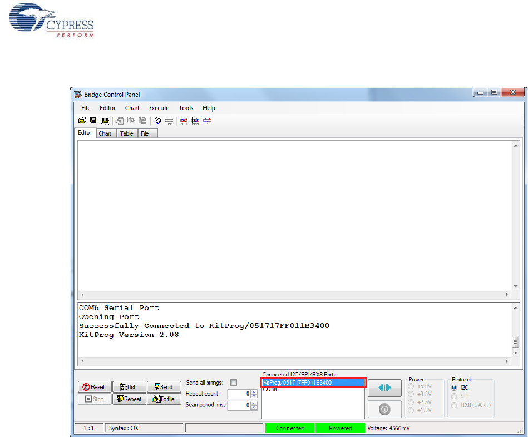Image resolution: width=528 pixels, height=437 pixels.
Task: Click the log pane scrollbar up arrow
Action: coord(516,307)
